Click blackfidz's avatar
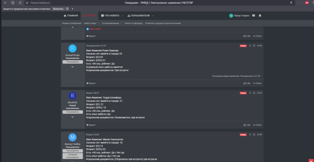314x162 pixels. (x=72, y=96)
